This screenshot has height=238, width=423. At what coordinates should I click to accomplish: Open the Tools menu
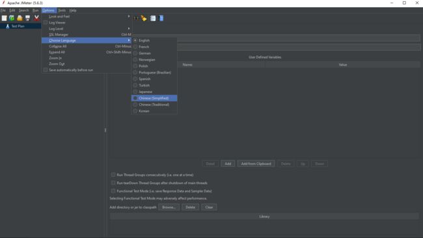[62, 10]
